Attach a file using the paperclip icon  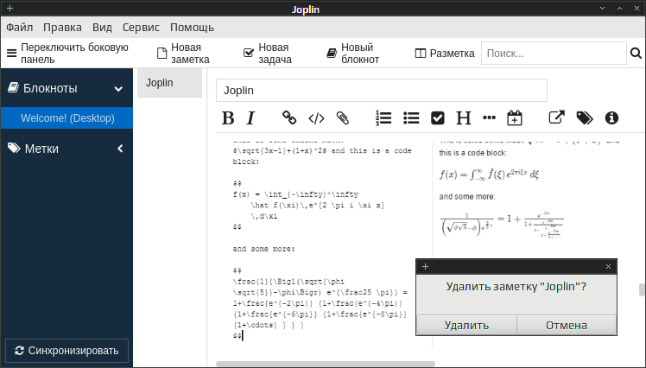click(x=343, y=118)
